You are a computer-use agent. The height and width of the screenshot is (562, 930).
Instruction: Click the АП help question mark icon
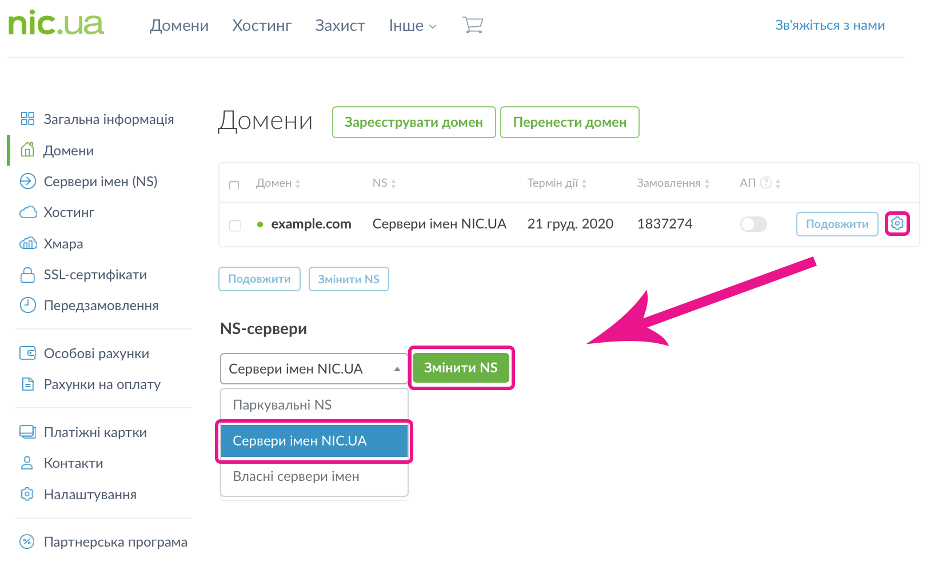[x=766, y=183]
